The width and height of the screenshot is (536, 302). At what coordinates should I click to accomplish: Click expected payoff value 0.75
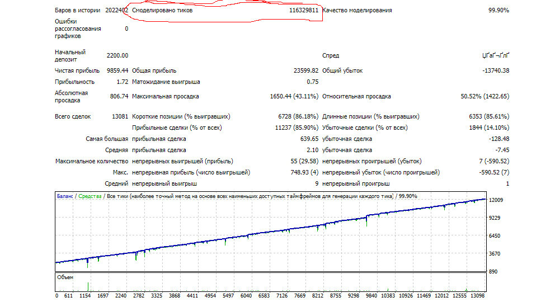coord(312,82)
